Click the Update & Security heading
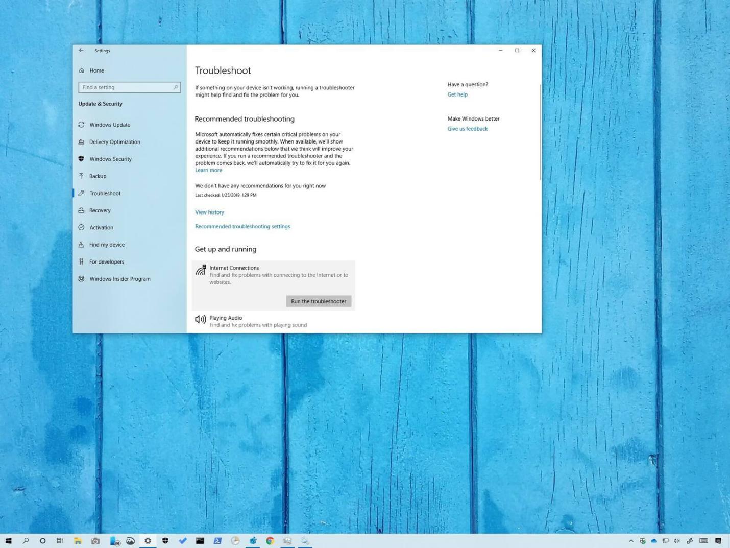Screen dimensions: 730x548 pos(101,104)
